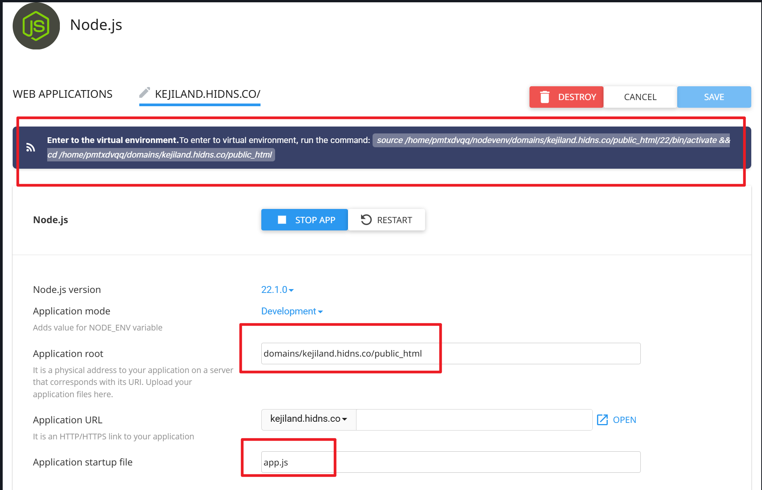
Task: Restart the Node.js app
Action: (x=387, y=220)
